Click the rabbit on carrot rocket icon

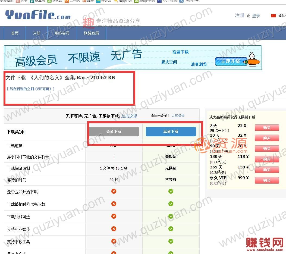[252, 60]
